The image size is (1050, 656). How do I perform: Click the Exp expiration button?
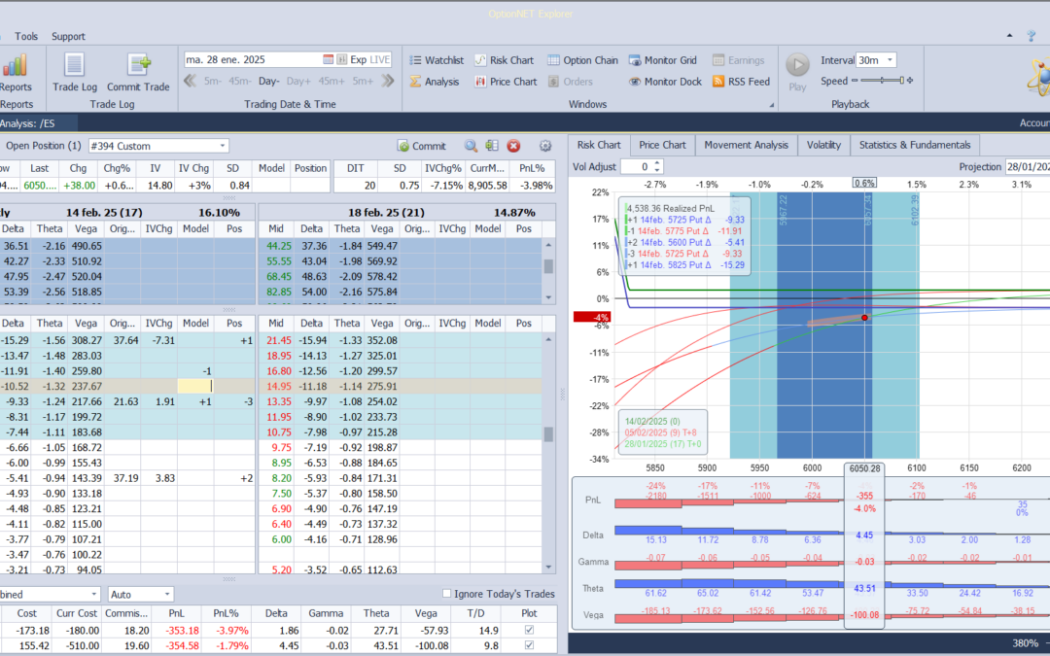point(358,59)
